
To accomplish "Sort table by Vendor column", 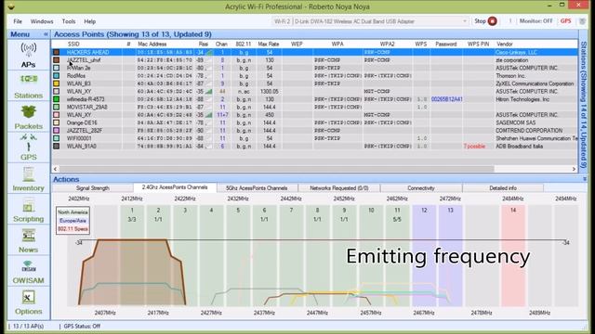I will 505,44.
